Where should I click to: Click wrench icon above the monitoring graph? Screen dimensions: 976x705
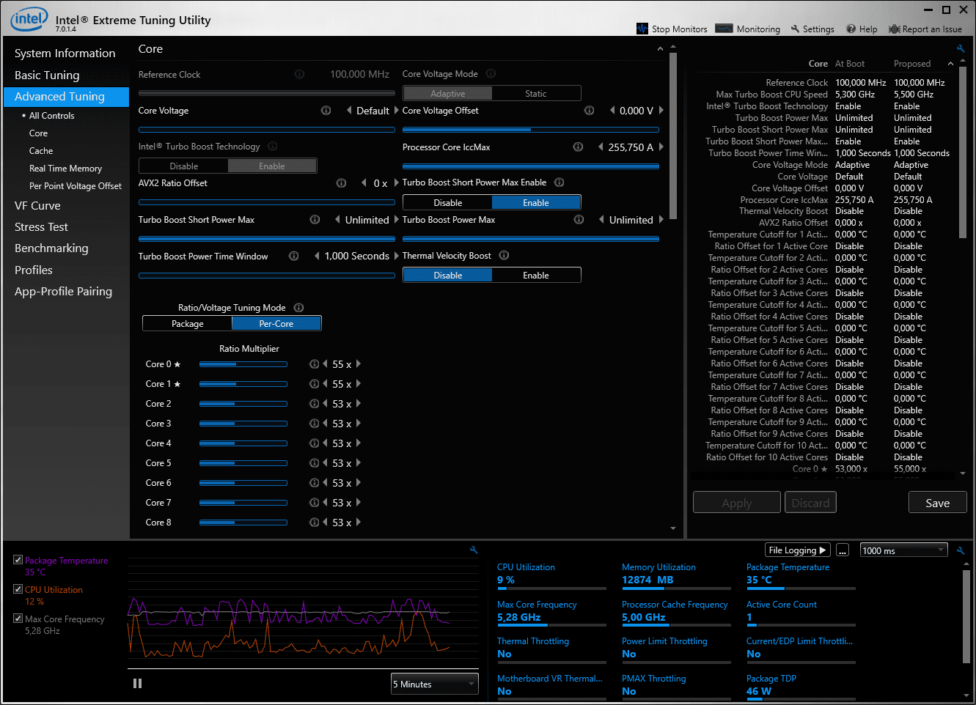(474, 550)
